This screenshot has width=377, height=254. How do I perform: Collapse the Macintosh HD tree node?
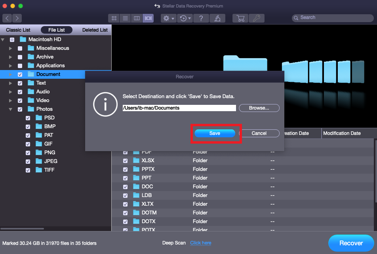(3, 40)
